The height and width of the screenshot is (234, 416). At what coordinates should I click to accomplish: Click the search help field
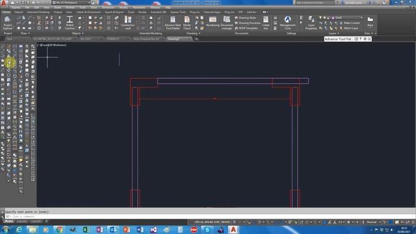click(x=315, y=3)
